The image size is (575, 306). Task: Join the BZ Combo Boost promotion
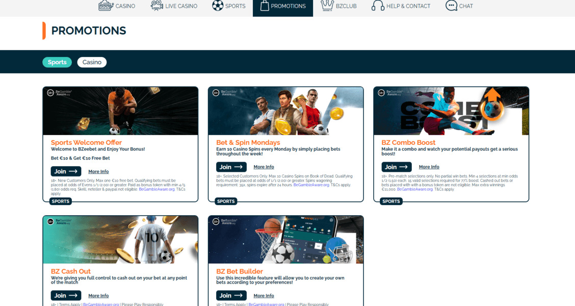click(397, 167)
